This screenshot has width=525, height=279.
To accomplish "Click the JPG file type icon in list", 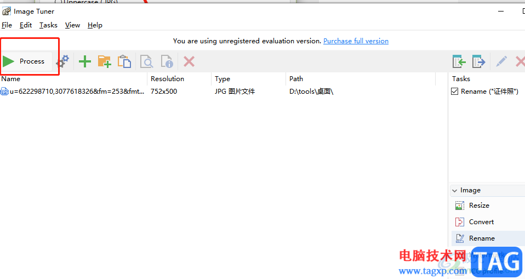I will [x=4, y=92].
